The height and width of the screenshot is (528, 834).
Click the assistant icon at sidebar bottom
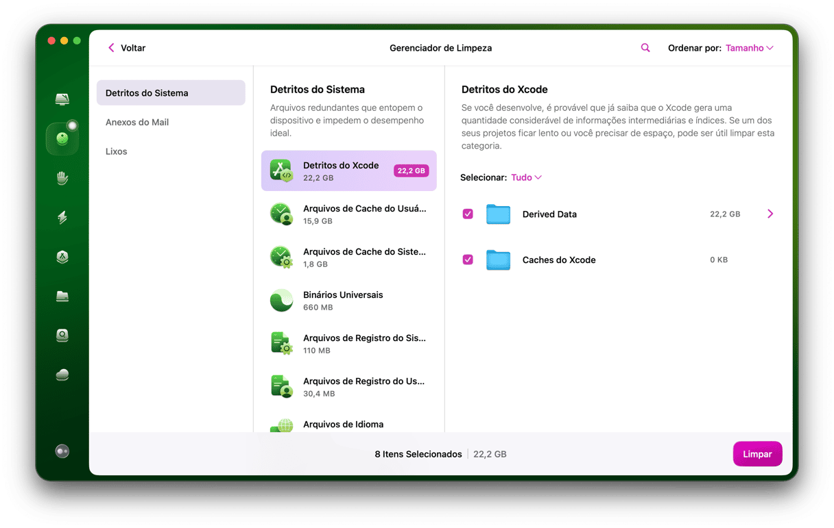click(62, 451)
